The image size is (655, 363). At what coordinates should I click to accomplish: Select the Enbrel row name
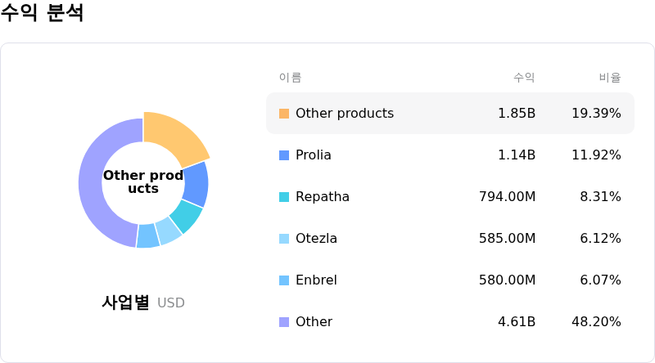[x=316, y=280]
